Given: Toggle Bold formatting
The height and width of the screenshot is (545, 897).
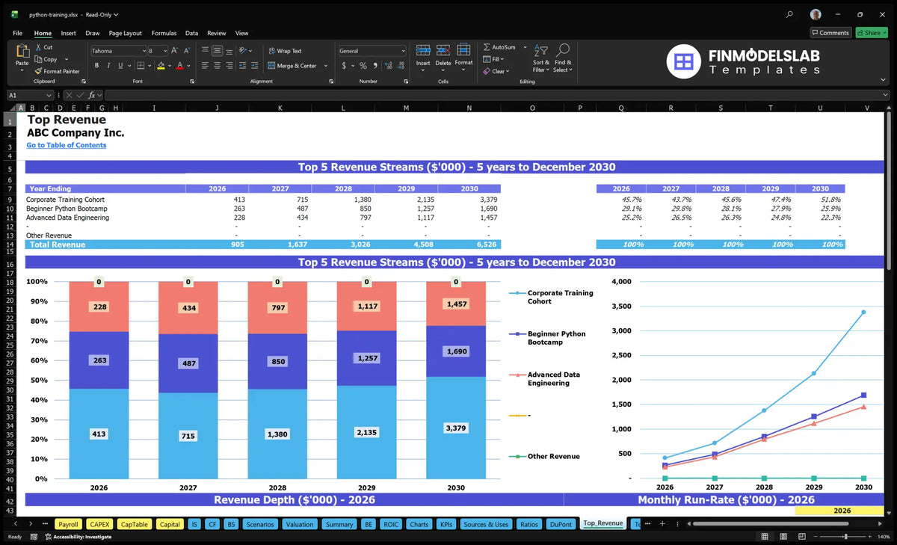Looking at the screenshot, I should click(96, 66).
